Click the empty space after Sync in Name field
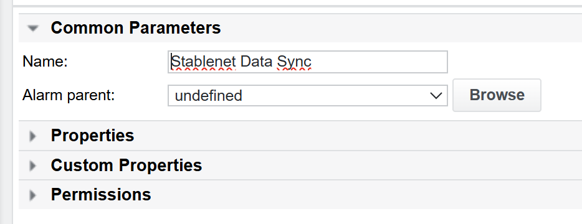The height and width of the screenshot is (224, 582). (x=379, y=62)
